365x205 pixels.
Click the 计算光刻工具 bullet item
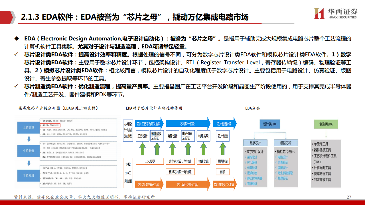click(x=321, y=168)
